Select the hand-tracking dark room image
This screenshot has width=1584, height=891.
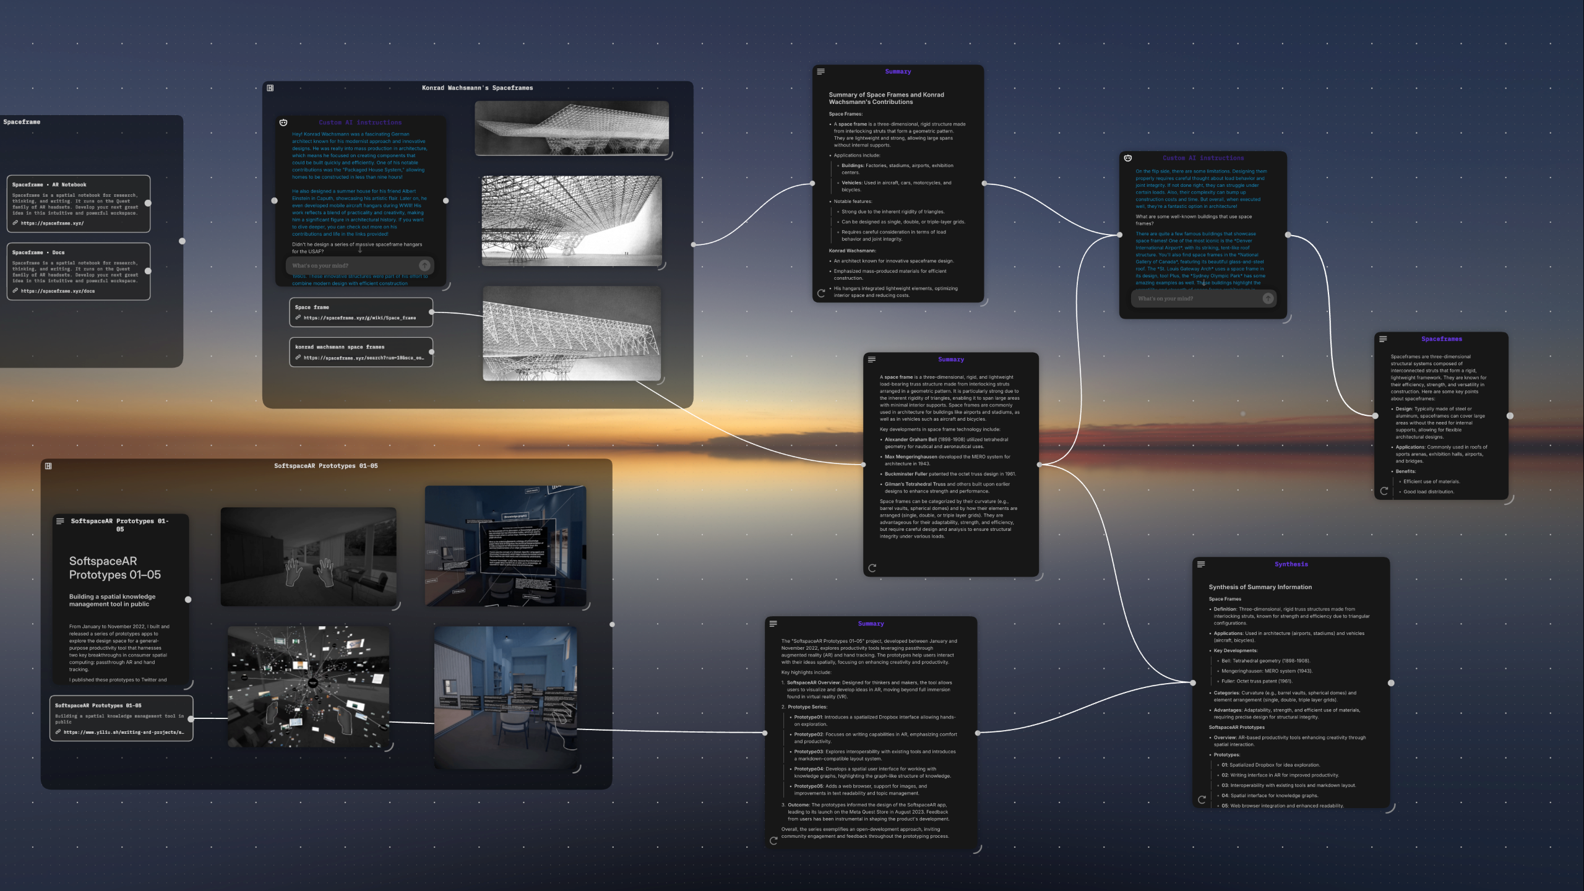[308, 556]
